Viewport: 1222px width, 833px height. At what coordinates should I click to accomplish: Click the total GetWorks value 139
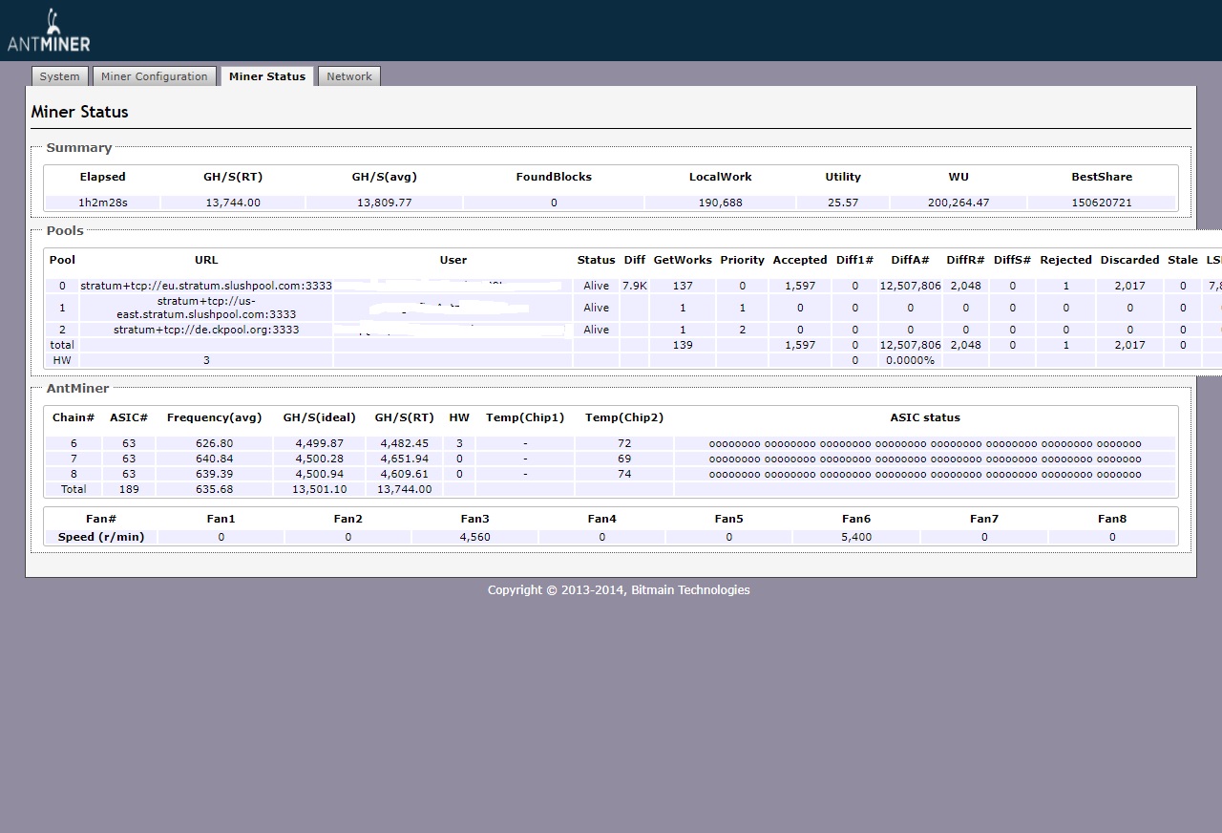683,345
